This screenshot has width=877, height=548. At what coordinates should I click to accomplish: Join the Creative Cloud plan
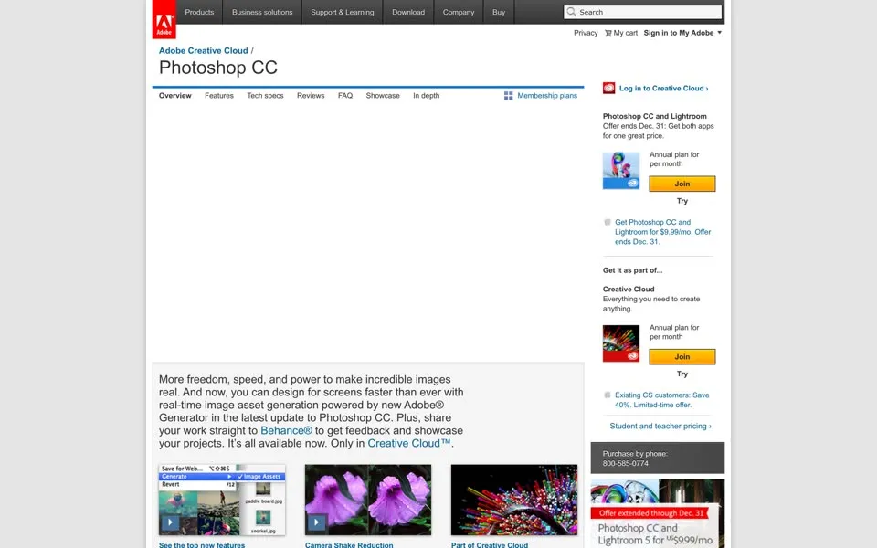point(682,356)
